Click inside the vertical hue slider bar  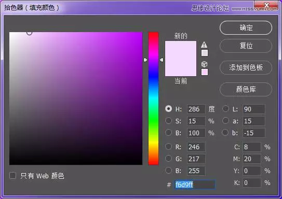coord(153,98)
